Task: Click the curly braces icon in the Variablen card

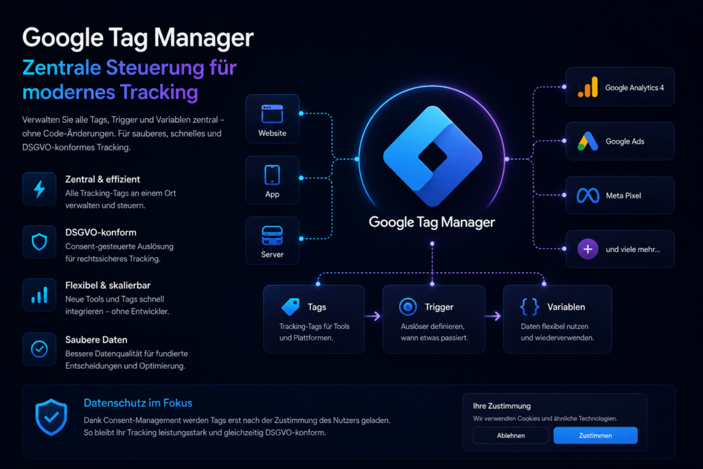Action: pos(529,307)
